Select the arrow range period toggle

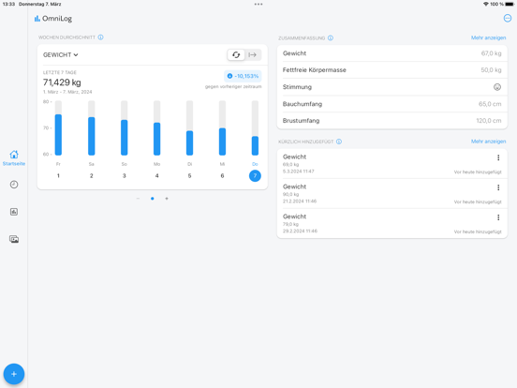(253, 54)
